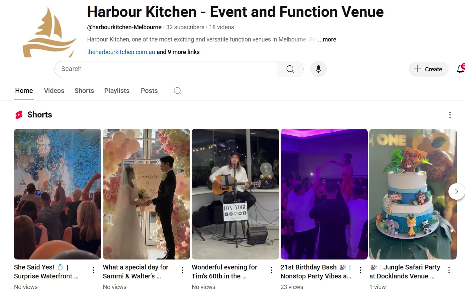Screen dimensions: 465x296
Task: Open options for Tim's 60th short
Action: [271, 270]
